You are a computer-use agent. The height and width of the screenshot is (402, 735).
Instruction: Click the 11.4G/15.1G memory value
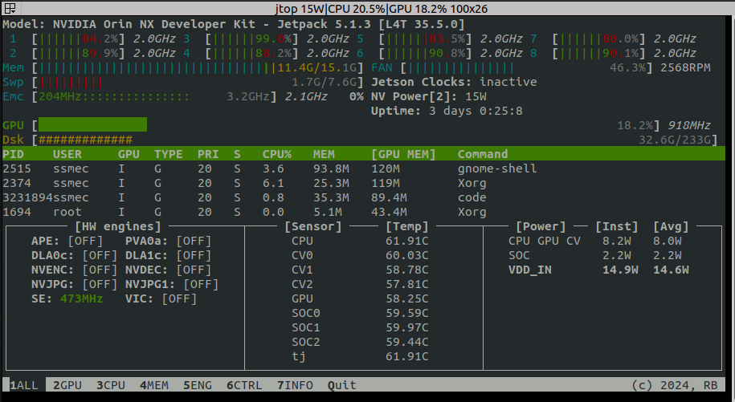pos(316,68)
